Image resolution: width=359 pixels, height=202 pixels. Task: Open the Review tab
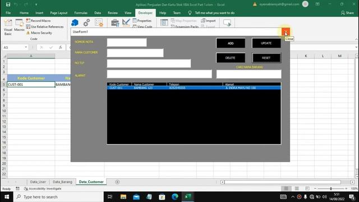tap(113, 13)
